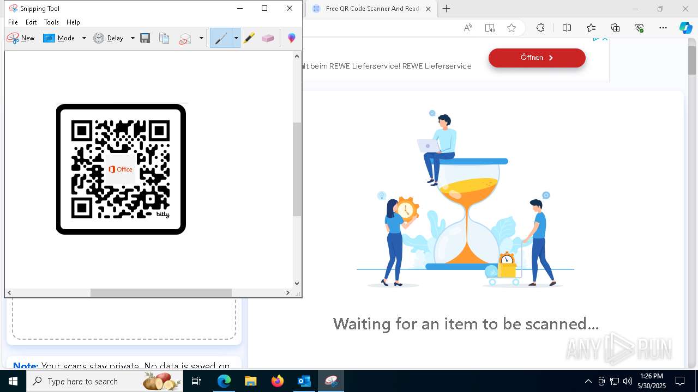
Task: Expand the Send Snip dropdown arrow
Action: [x=201, y=38]
